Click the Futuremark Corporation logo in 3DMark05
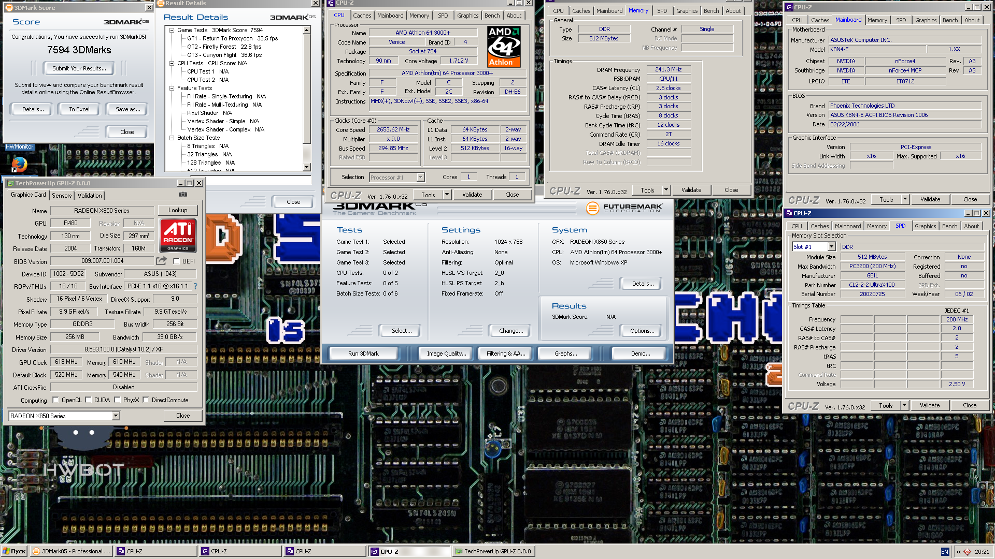995x559 pixels. click(x=624, y=208)
